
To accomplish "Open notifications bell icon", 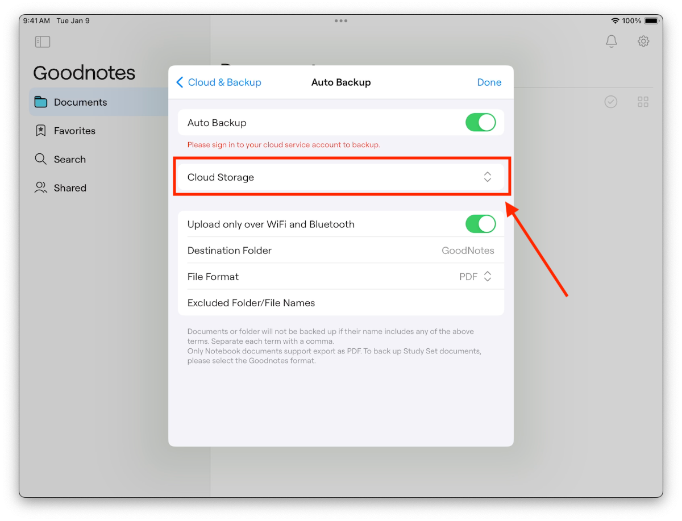I will (x=611, y=41).
